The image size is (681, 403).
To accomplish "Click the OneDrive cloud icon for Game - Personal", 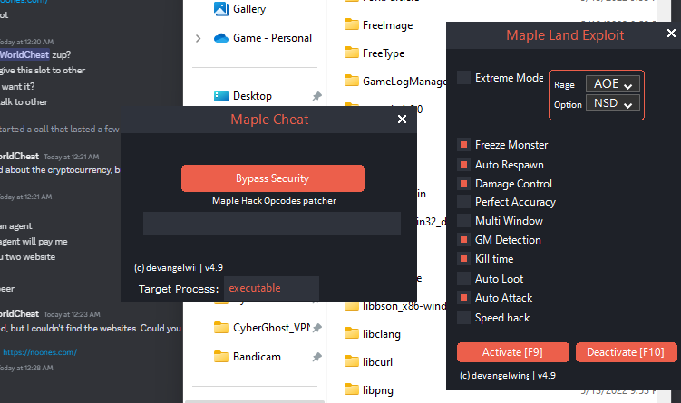I will (220, 38).
